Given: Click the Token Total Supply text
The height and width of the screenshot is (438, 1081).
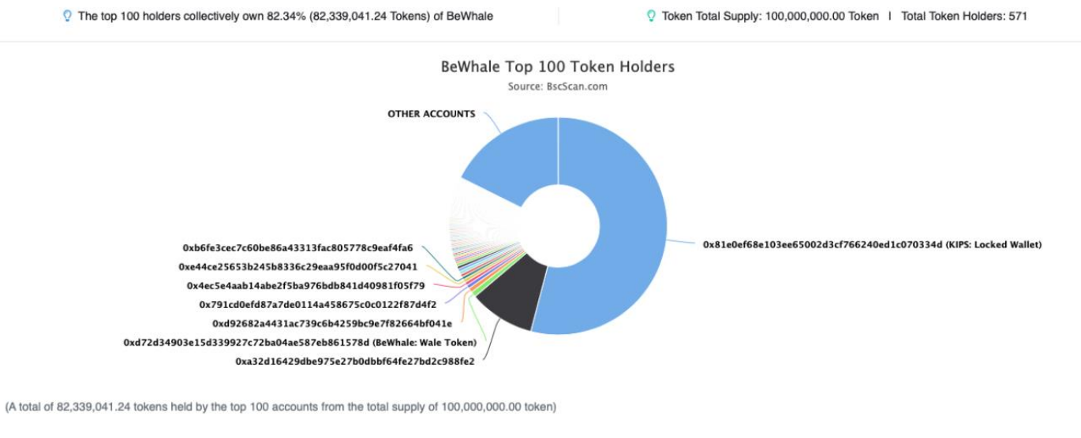Looking at the screenshot, I should 770,16.
